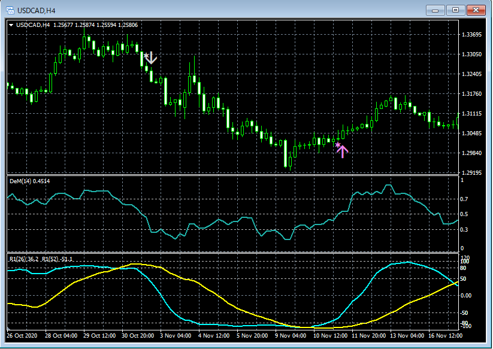
Task: Select the 16 Nov 12:00 time axis label
Action: click(x=446, y=336)
